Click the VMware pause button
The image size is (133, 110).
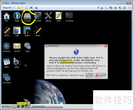coord(19,8)
